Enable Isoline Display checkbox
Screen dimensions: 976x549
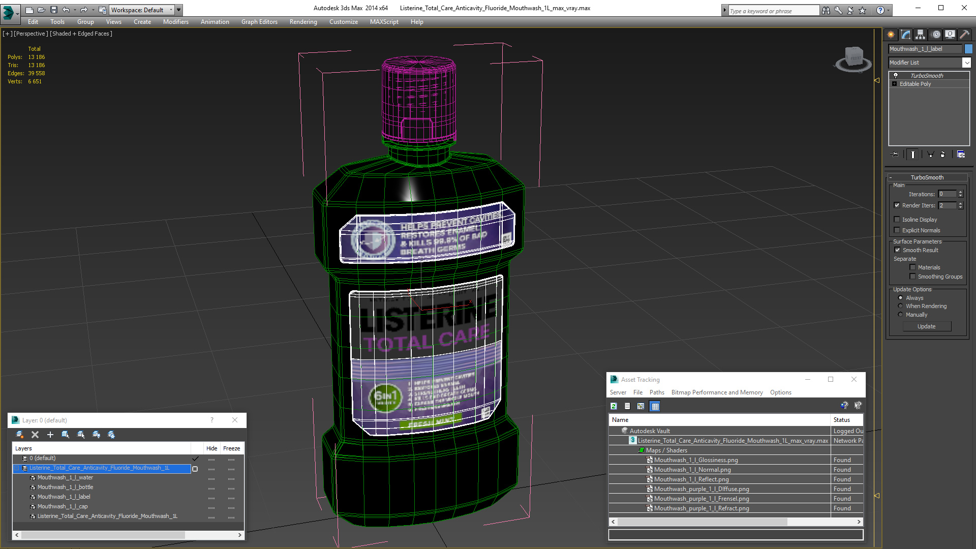pos(897,220)
